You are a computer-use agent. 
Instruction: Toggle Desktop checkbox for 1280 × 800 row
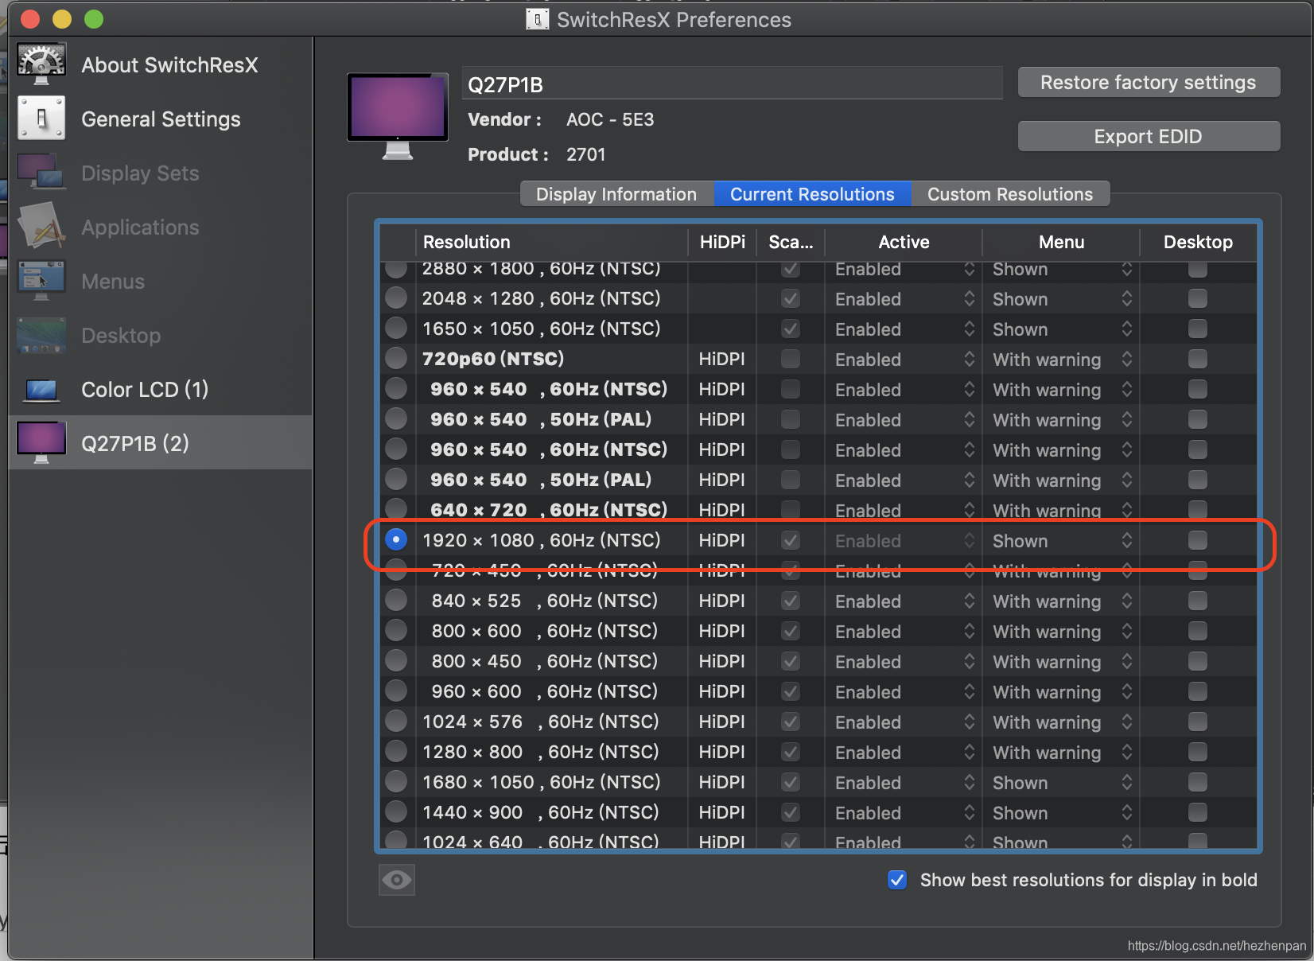[1197, 752]
